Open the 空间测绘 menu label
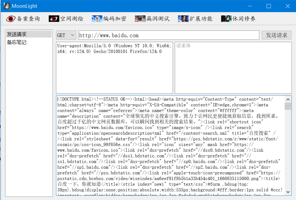The height and width of the screenshot is (200, 296). (x=72, y=19)
